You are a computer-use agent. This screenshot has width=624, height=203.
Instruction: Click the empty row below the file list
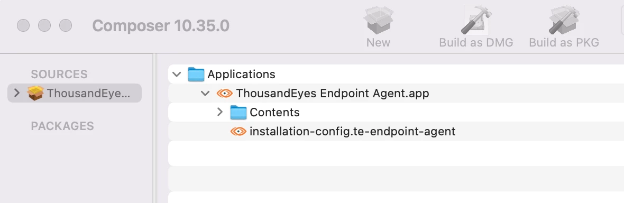(396, 153)
